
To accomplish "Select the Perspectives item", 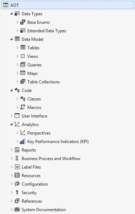I will coord(39,133).
